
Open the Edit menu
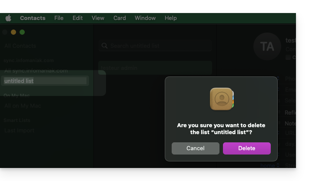pyautogui.click(x=77, y=18)
